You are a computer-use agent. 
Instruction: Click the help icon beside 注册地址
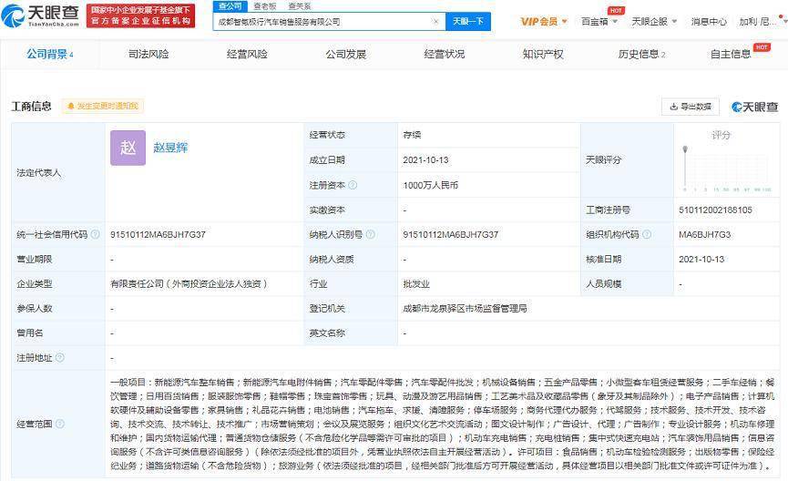[x=60, y=359]
